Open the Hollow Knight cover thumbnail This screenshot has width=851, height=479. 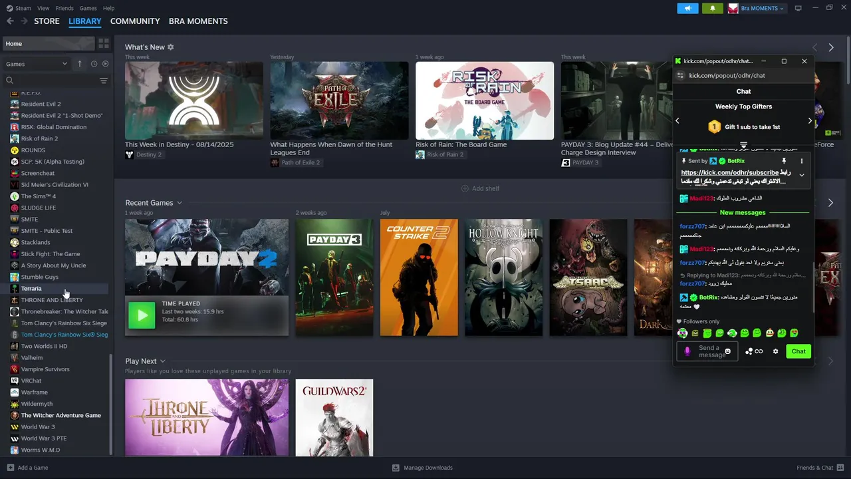point(503,277)
